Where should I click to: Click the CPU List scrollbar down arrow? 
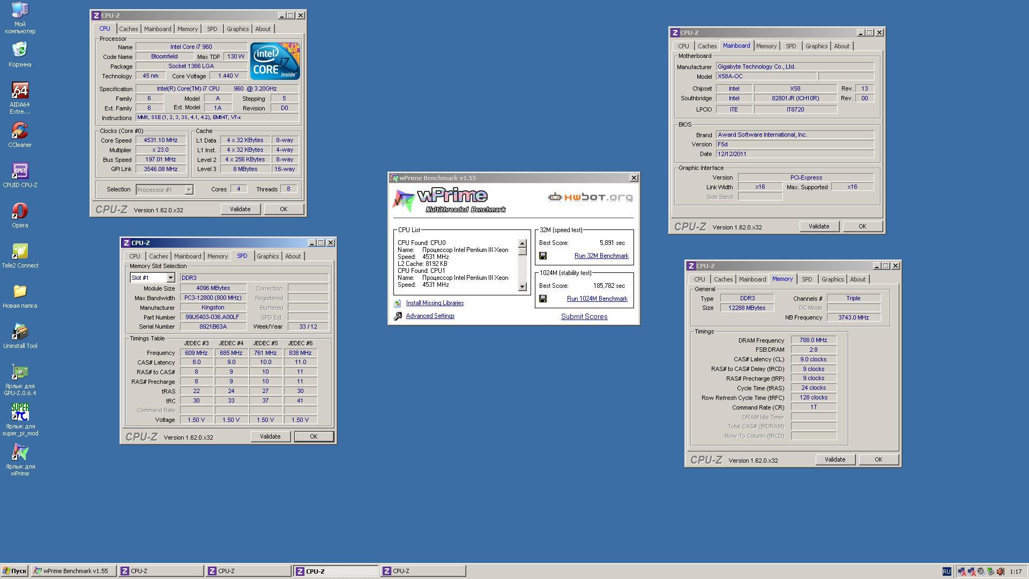coord(523,287)
